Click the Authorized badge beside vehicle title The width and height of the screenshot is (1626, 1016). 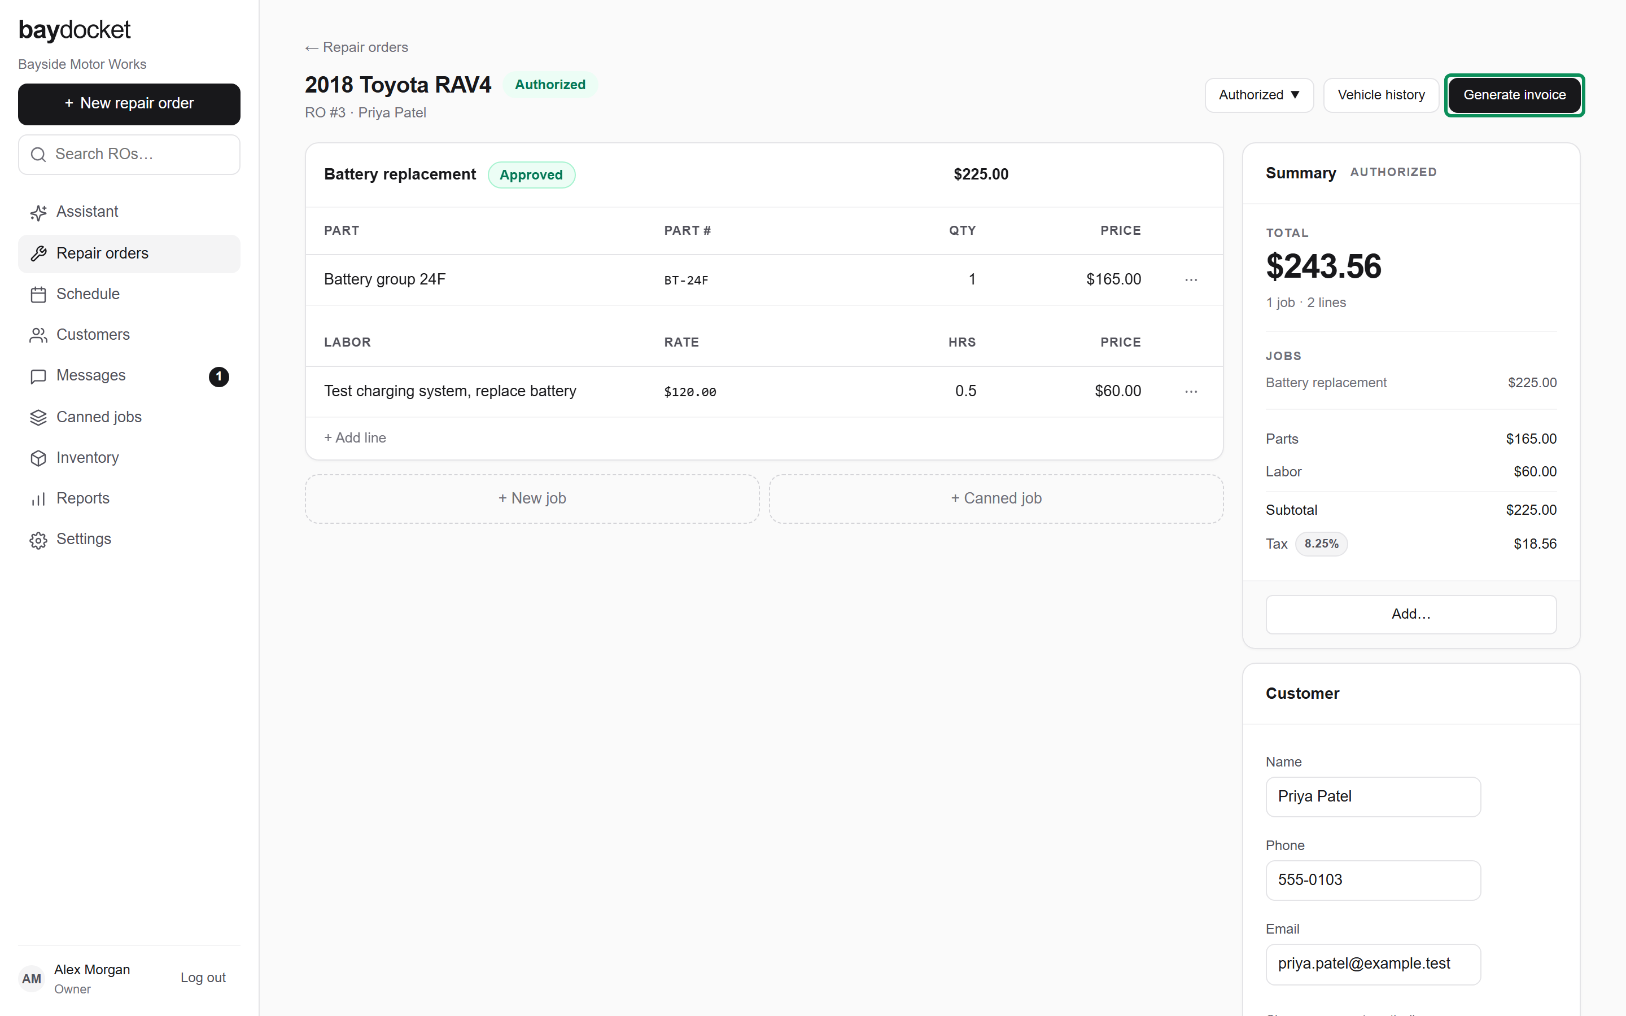(x=549, y=85)
